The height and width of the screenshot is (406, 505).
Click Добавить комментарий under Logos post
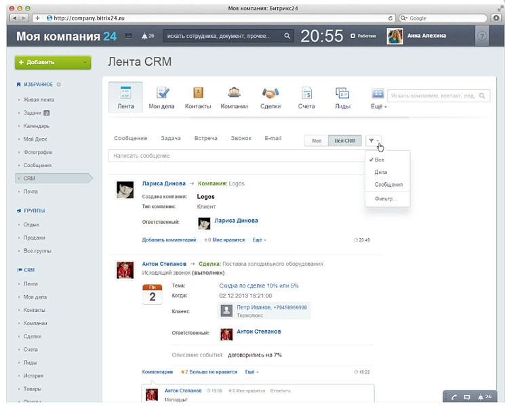(x=169, y=240)
